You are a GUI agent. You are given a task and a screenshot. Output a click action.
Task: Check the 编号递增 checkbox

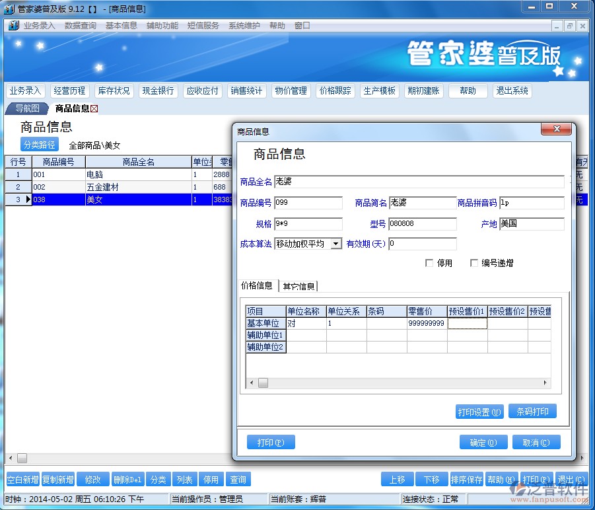coord(474,263)
